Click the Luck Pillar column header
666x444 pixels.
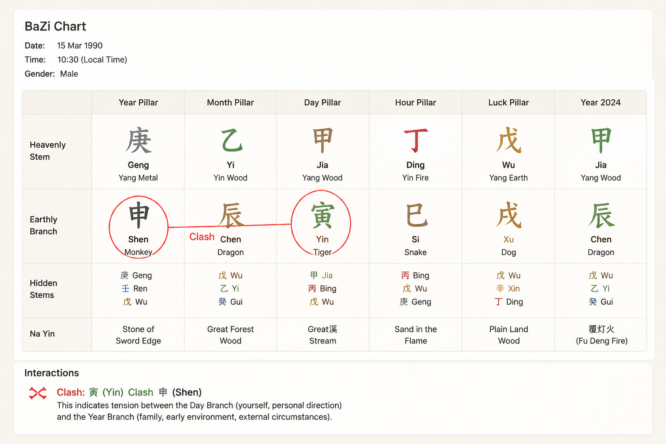[x=509, y=102]
